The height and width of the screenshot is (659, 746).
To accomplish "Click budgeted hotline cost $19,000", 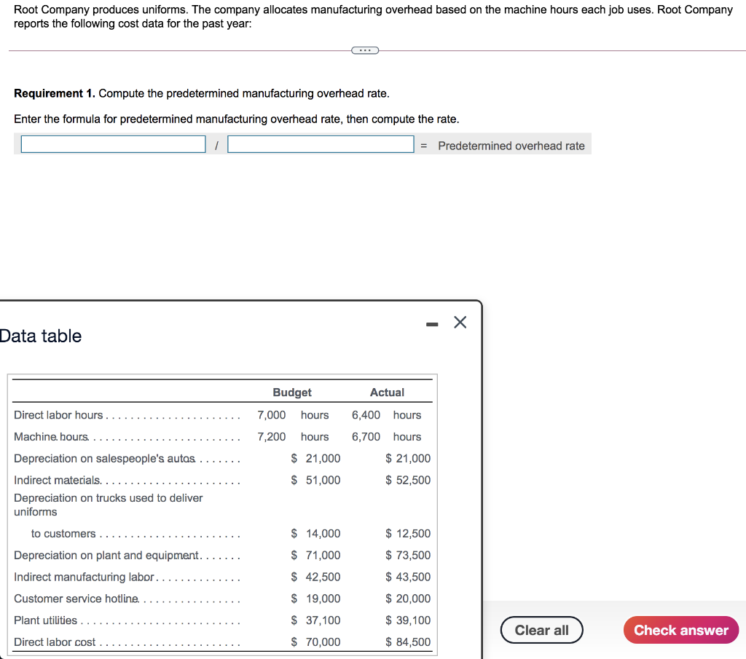I will coord(316,599).
